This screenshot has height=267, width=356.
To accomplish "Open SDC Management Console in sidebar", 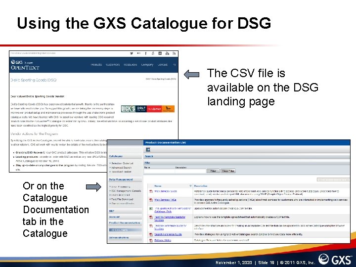I will coord(126,191).
